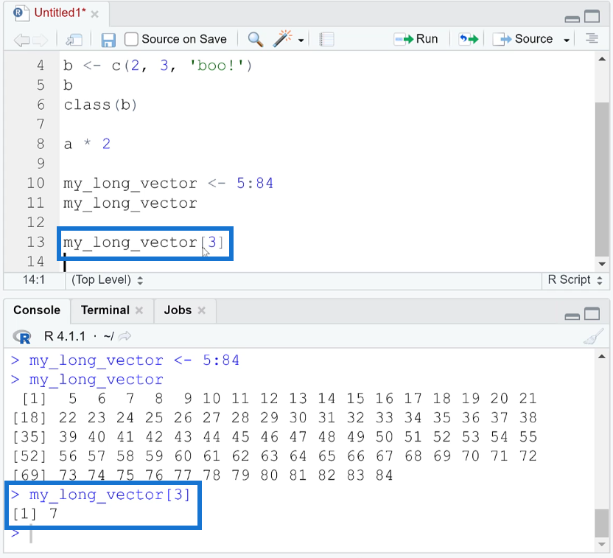Open the (Top Level) scope selector

[107, 280]
